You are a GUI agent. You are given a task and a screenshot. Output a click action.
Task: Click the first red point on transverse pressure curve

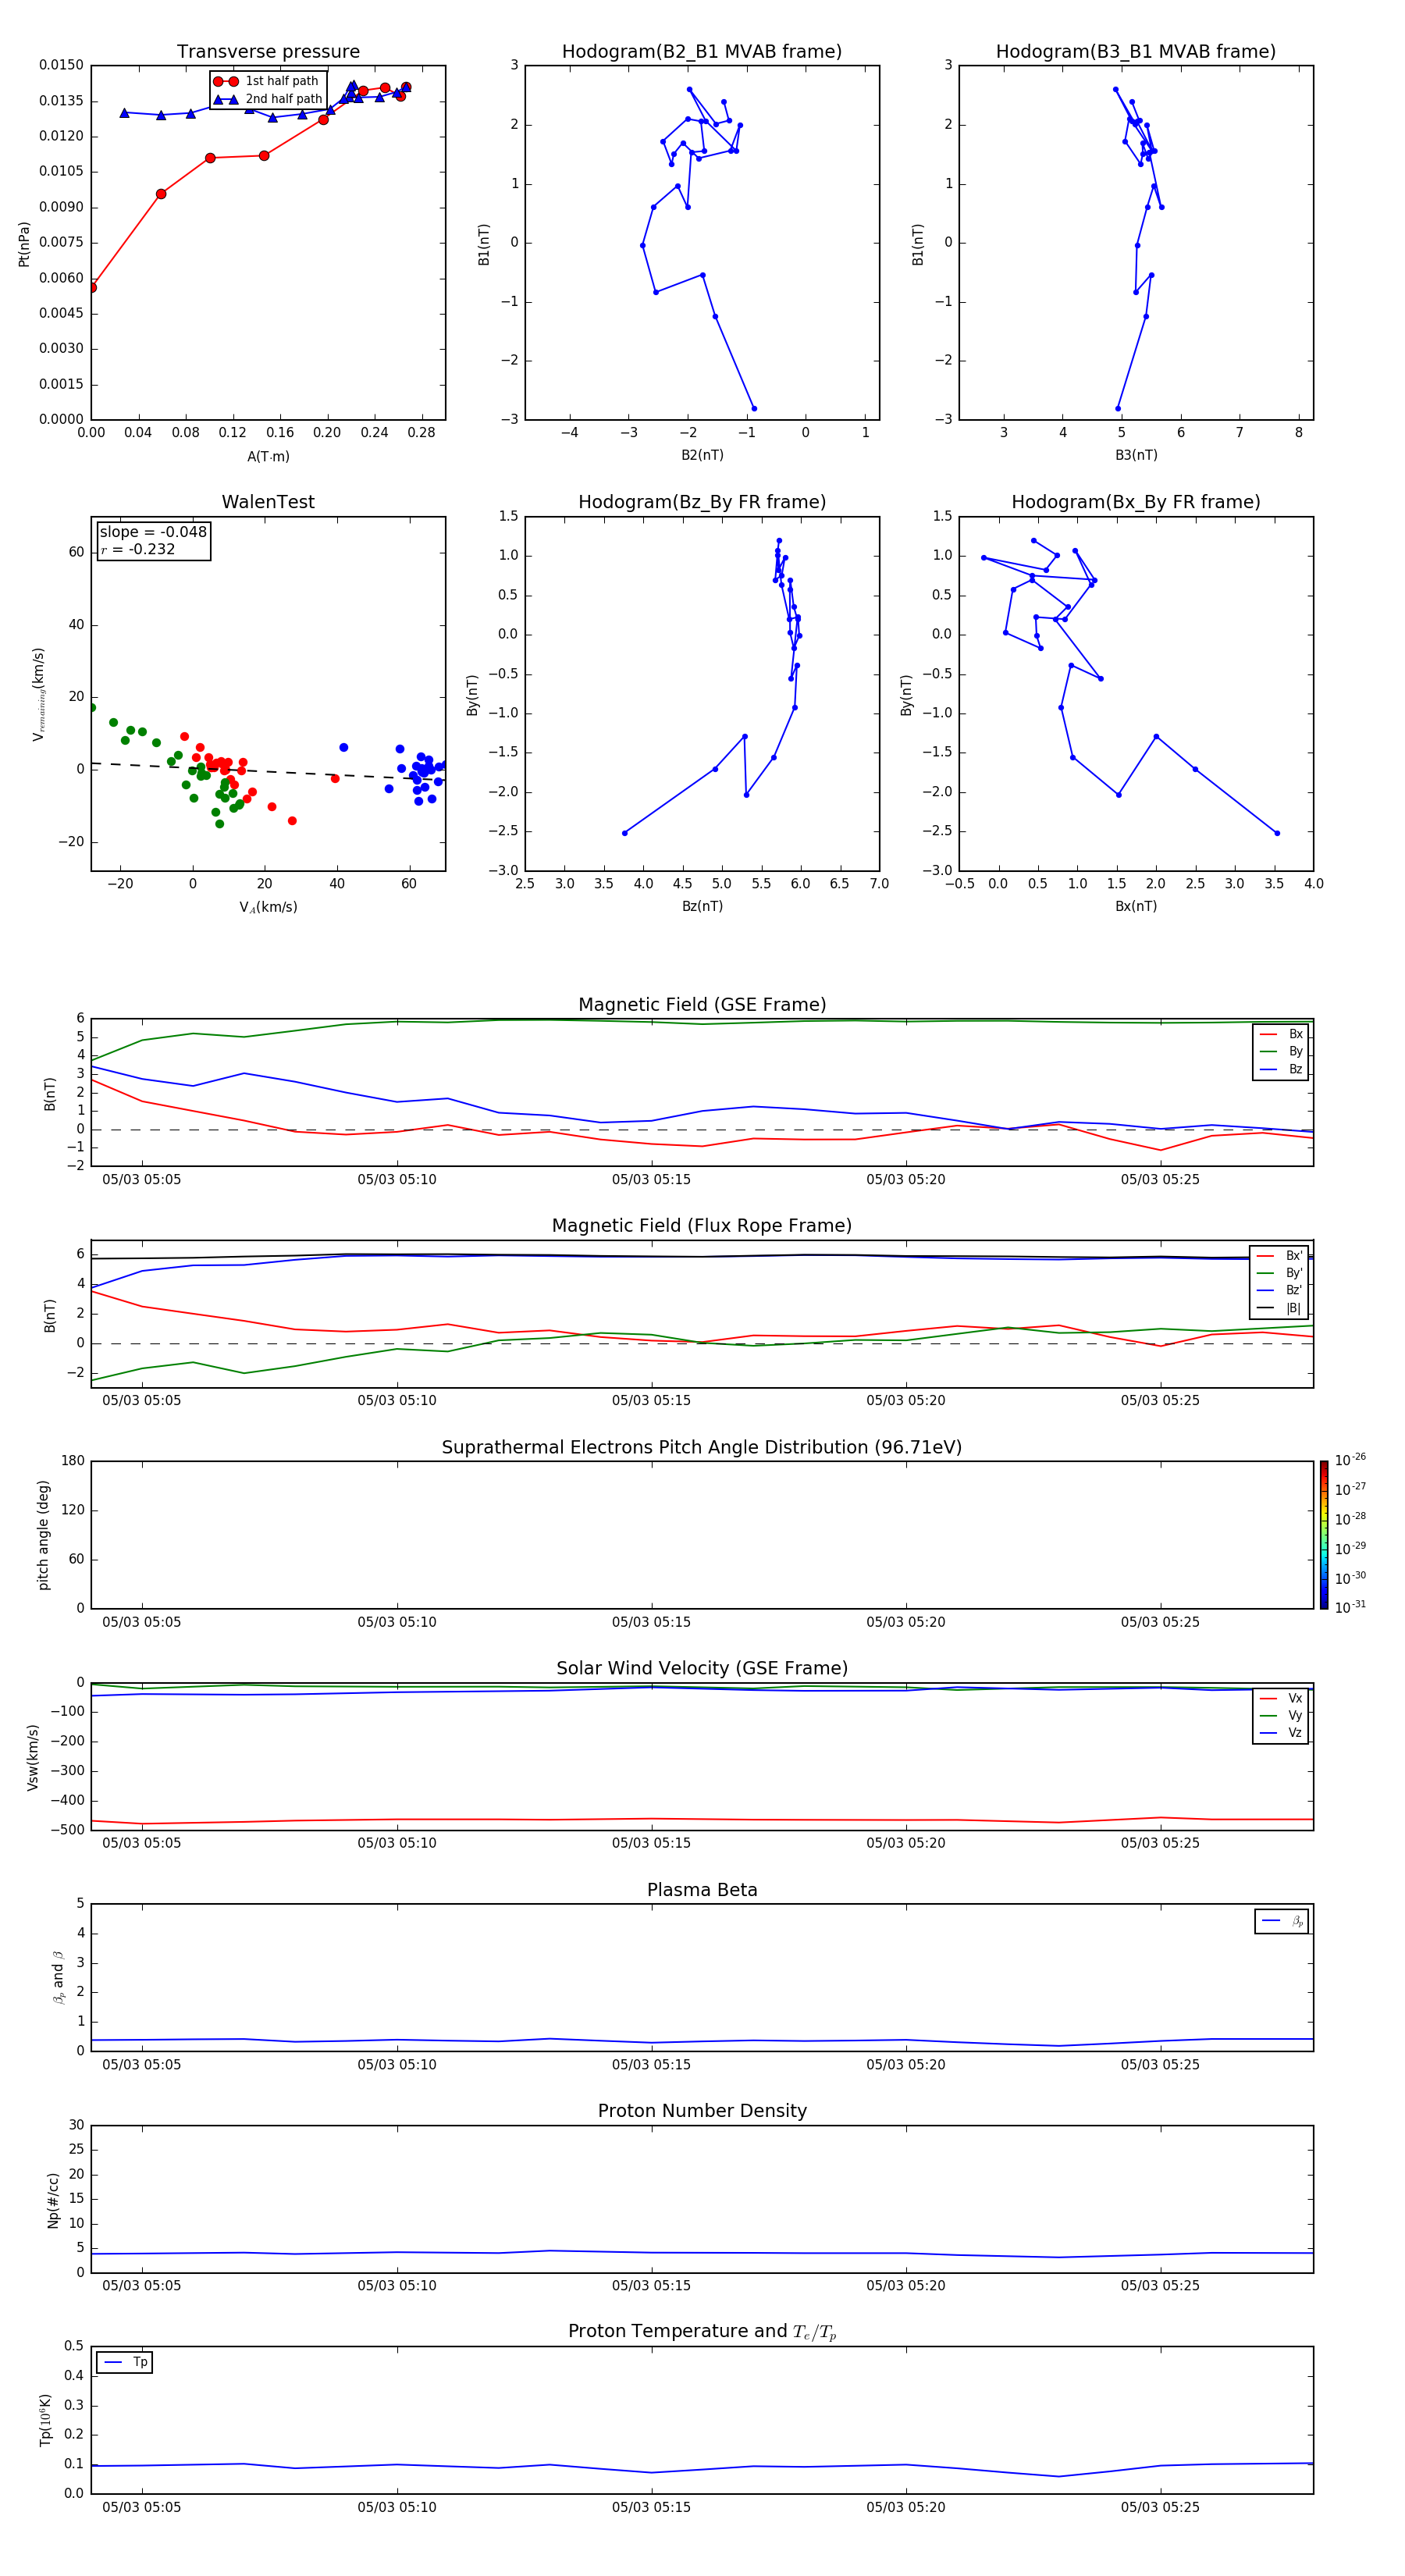click(92, 287)
